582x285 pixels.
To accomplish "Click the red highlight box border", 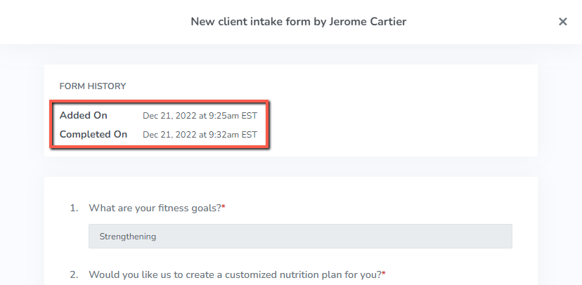I will (159, 100).
